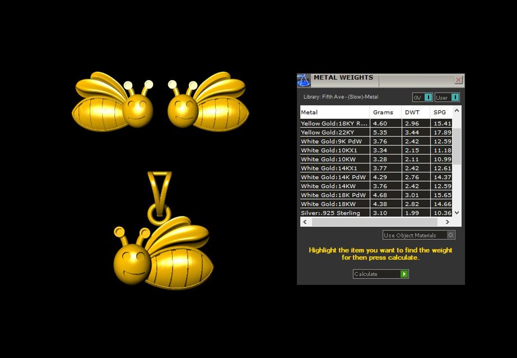Click scroll up arrow in metal list
Image resolution: width=517 pixels, height=358 pixels.
pos(457,111)
